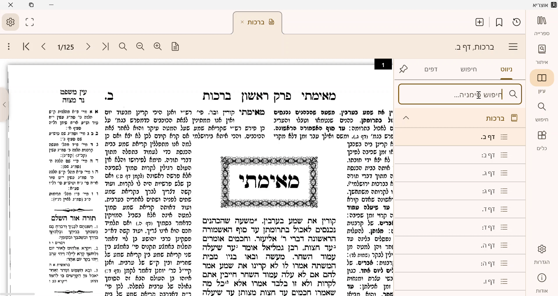
Task: Switch to the דפים tab
Action: click(x=431, y=69)
